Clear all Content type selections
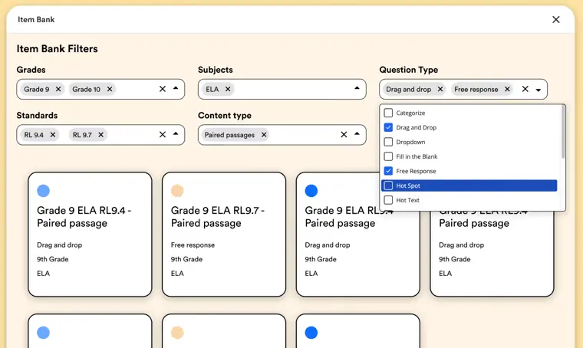The width and height of the screenshot is (583, 348). tap(344, 134)
